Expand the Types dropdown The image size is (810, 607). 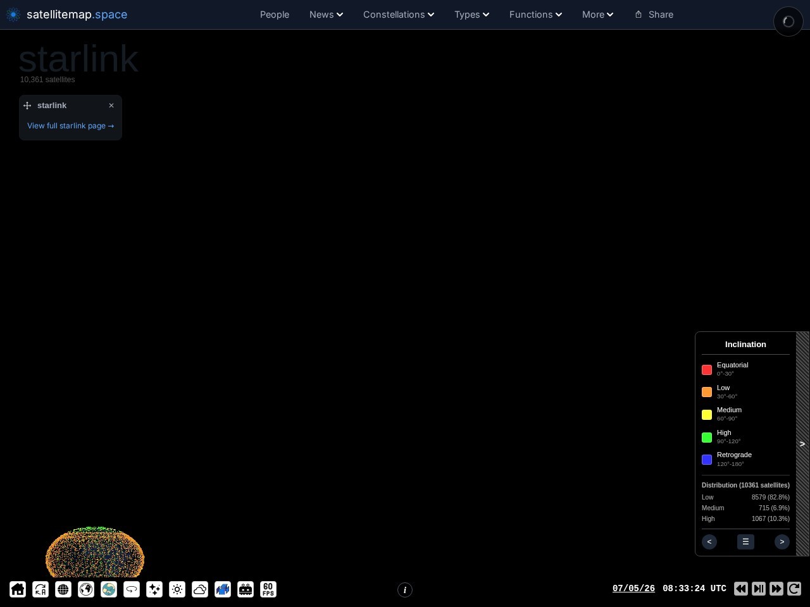(471, 15)
